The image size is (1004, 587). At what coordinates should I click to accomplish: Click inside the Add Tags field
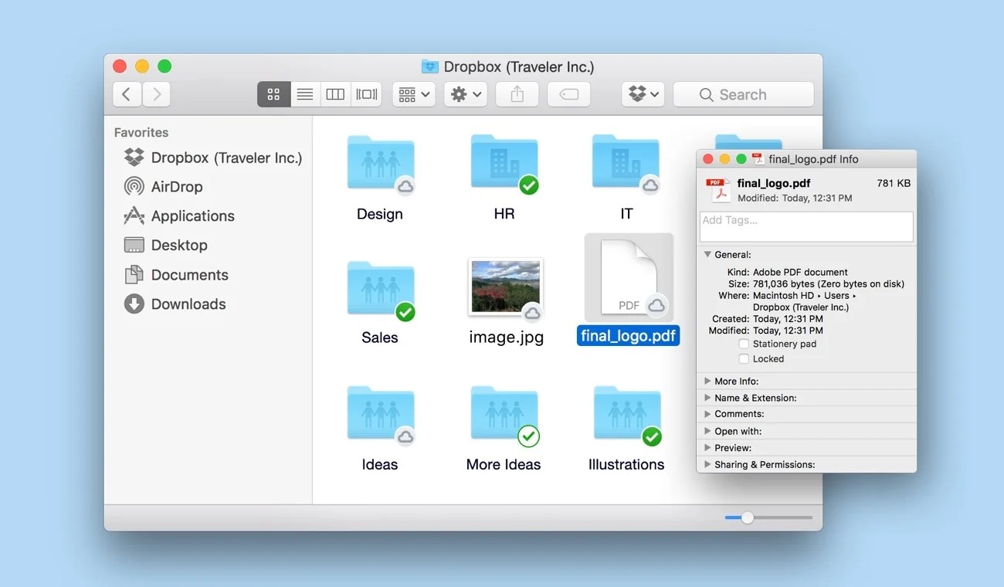tap(806, 226)
